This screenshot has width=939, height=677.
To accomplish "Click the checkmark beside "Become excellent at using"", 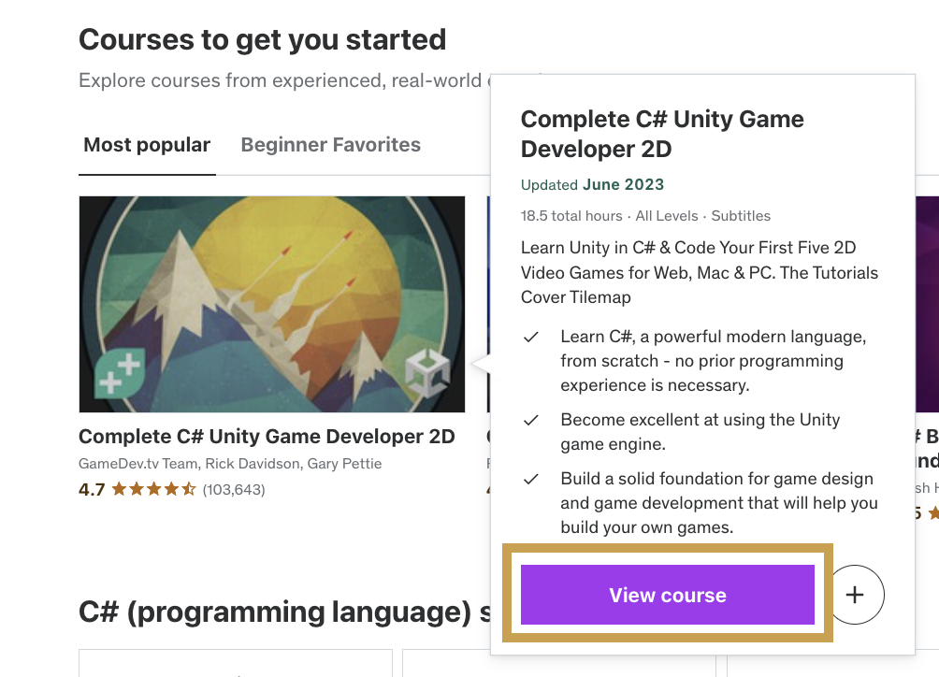I will [x=531, y=421].
